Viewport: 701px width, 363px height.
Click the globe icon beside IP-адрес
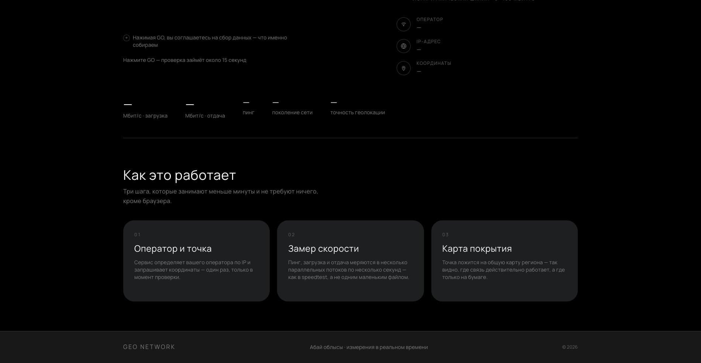tap(404, 46)
